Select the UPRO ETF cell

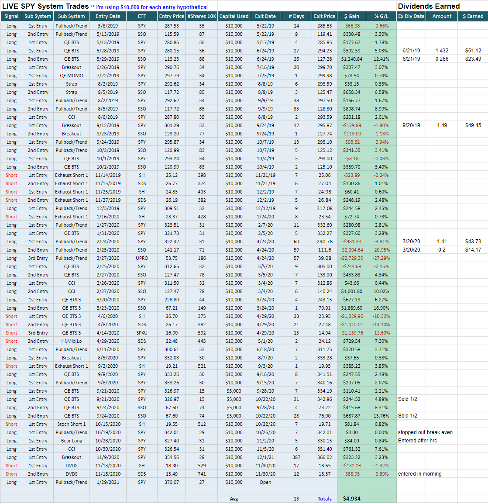click(x=142, y=258)
